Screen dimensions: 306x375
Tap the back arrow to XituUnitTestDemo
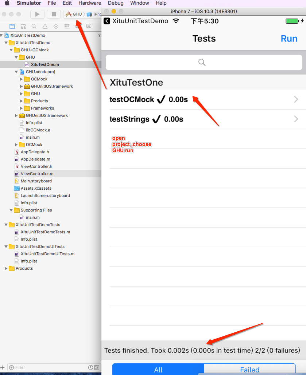point(107,21)
